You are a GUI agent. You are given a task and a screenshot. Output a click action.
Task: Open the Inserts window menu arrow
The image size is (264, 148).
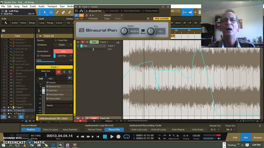tap(76, 7)
